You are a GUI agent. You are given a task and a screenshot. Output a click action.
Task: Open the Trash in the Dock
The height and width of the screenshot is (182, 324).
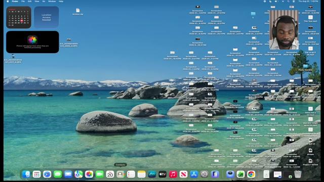point(298,174)
